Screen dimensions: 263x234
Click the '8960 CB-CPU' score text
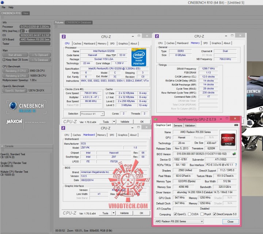click(37, 71)
